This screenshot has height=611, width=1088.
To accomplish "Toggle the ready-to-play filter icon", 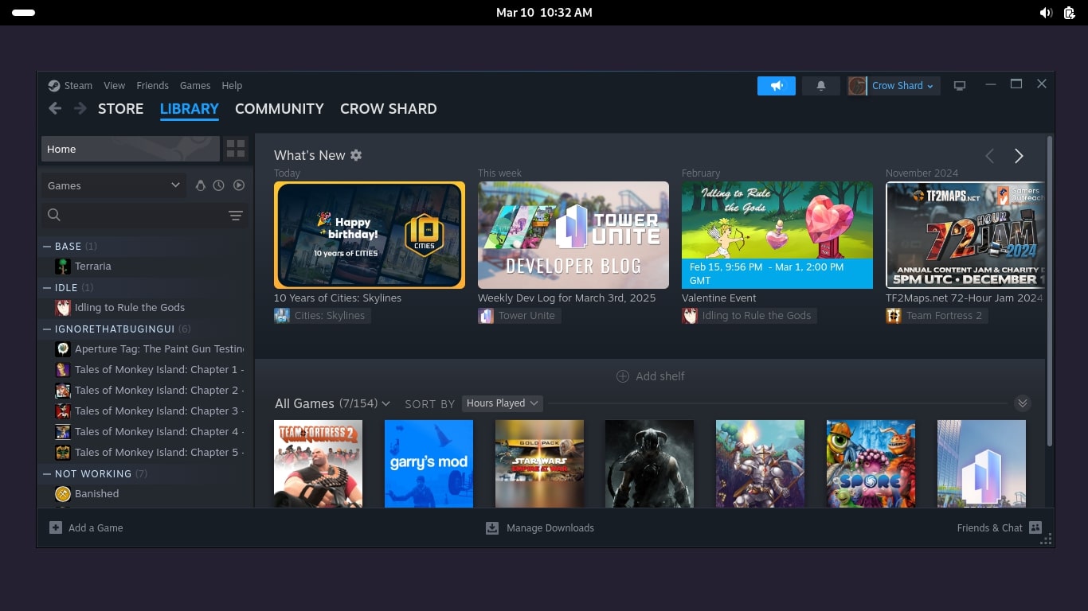I will pos(239,185).
